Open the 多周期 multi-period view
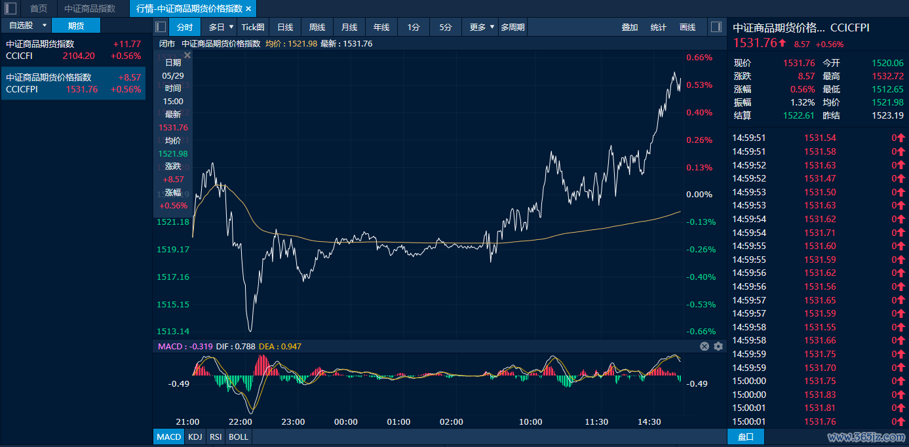The height and width of the screenshot is (447, 909). (513, 27)
